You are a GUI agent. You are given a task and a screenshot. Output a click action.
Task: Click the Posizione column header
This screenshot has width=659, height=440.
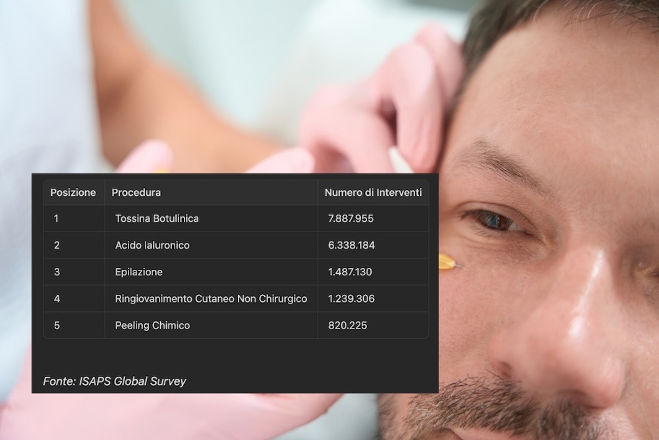click(x=73, y=193)
